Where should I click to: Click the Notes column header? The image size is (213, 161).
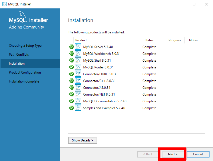[x=193, y=40]
